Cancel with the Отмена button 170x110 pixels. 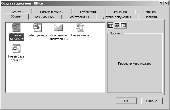coord(152,101)
